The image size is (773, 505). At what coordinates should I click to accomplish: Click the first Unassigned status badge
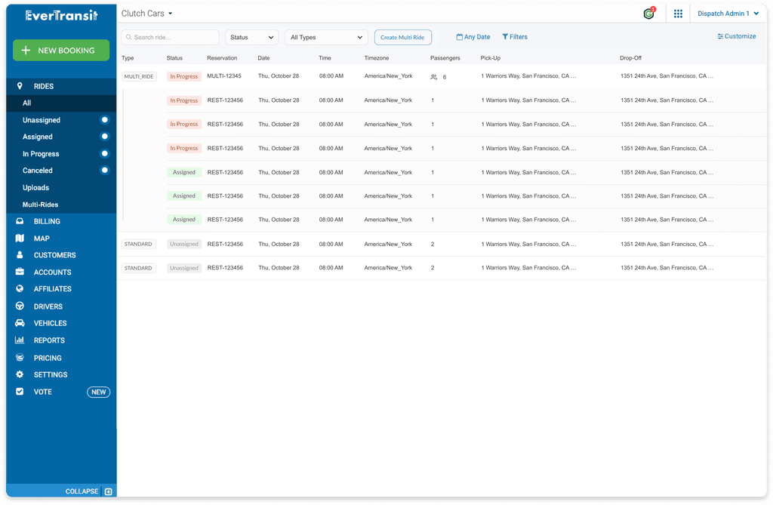pos(184,244)
